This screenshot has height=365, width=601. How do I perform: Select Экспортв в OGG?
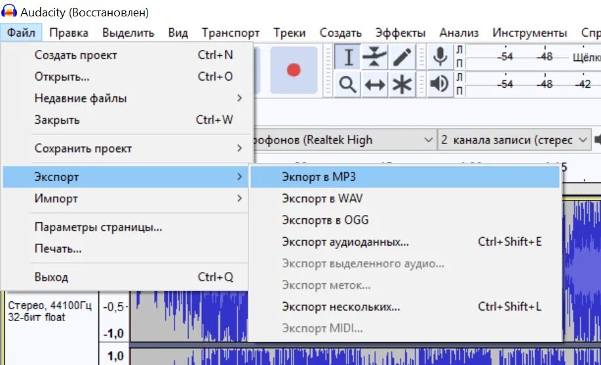pos(405,220)
